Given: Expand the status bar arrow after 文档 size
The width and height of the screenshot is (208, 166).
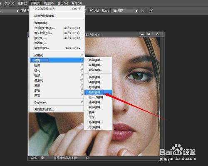Looking at the screenshot, I should (87, 158).
